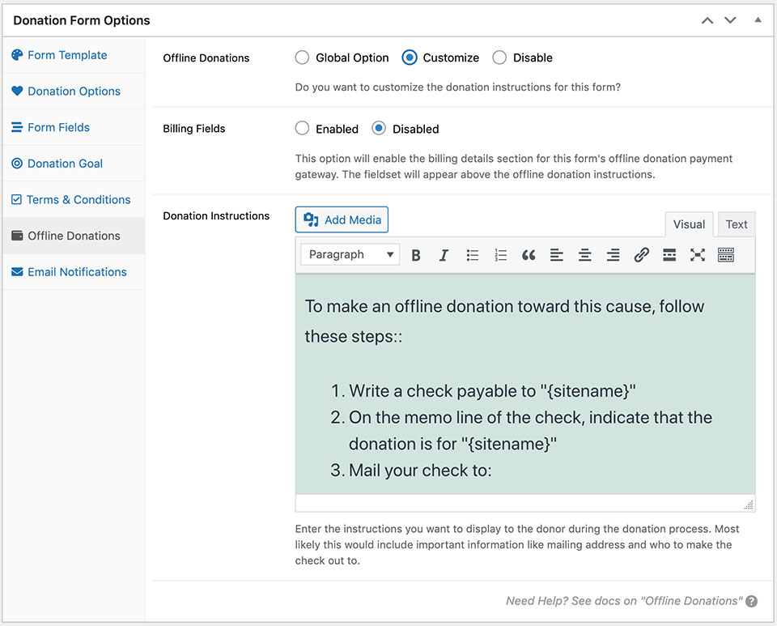Open the Donation Options section
Screen dimensions: 777x626
(x=74, y=92)
